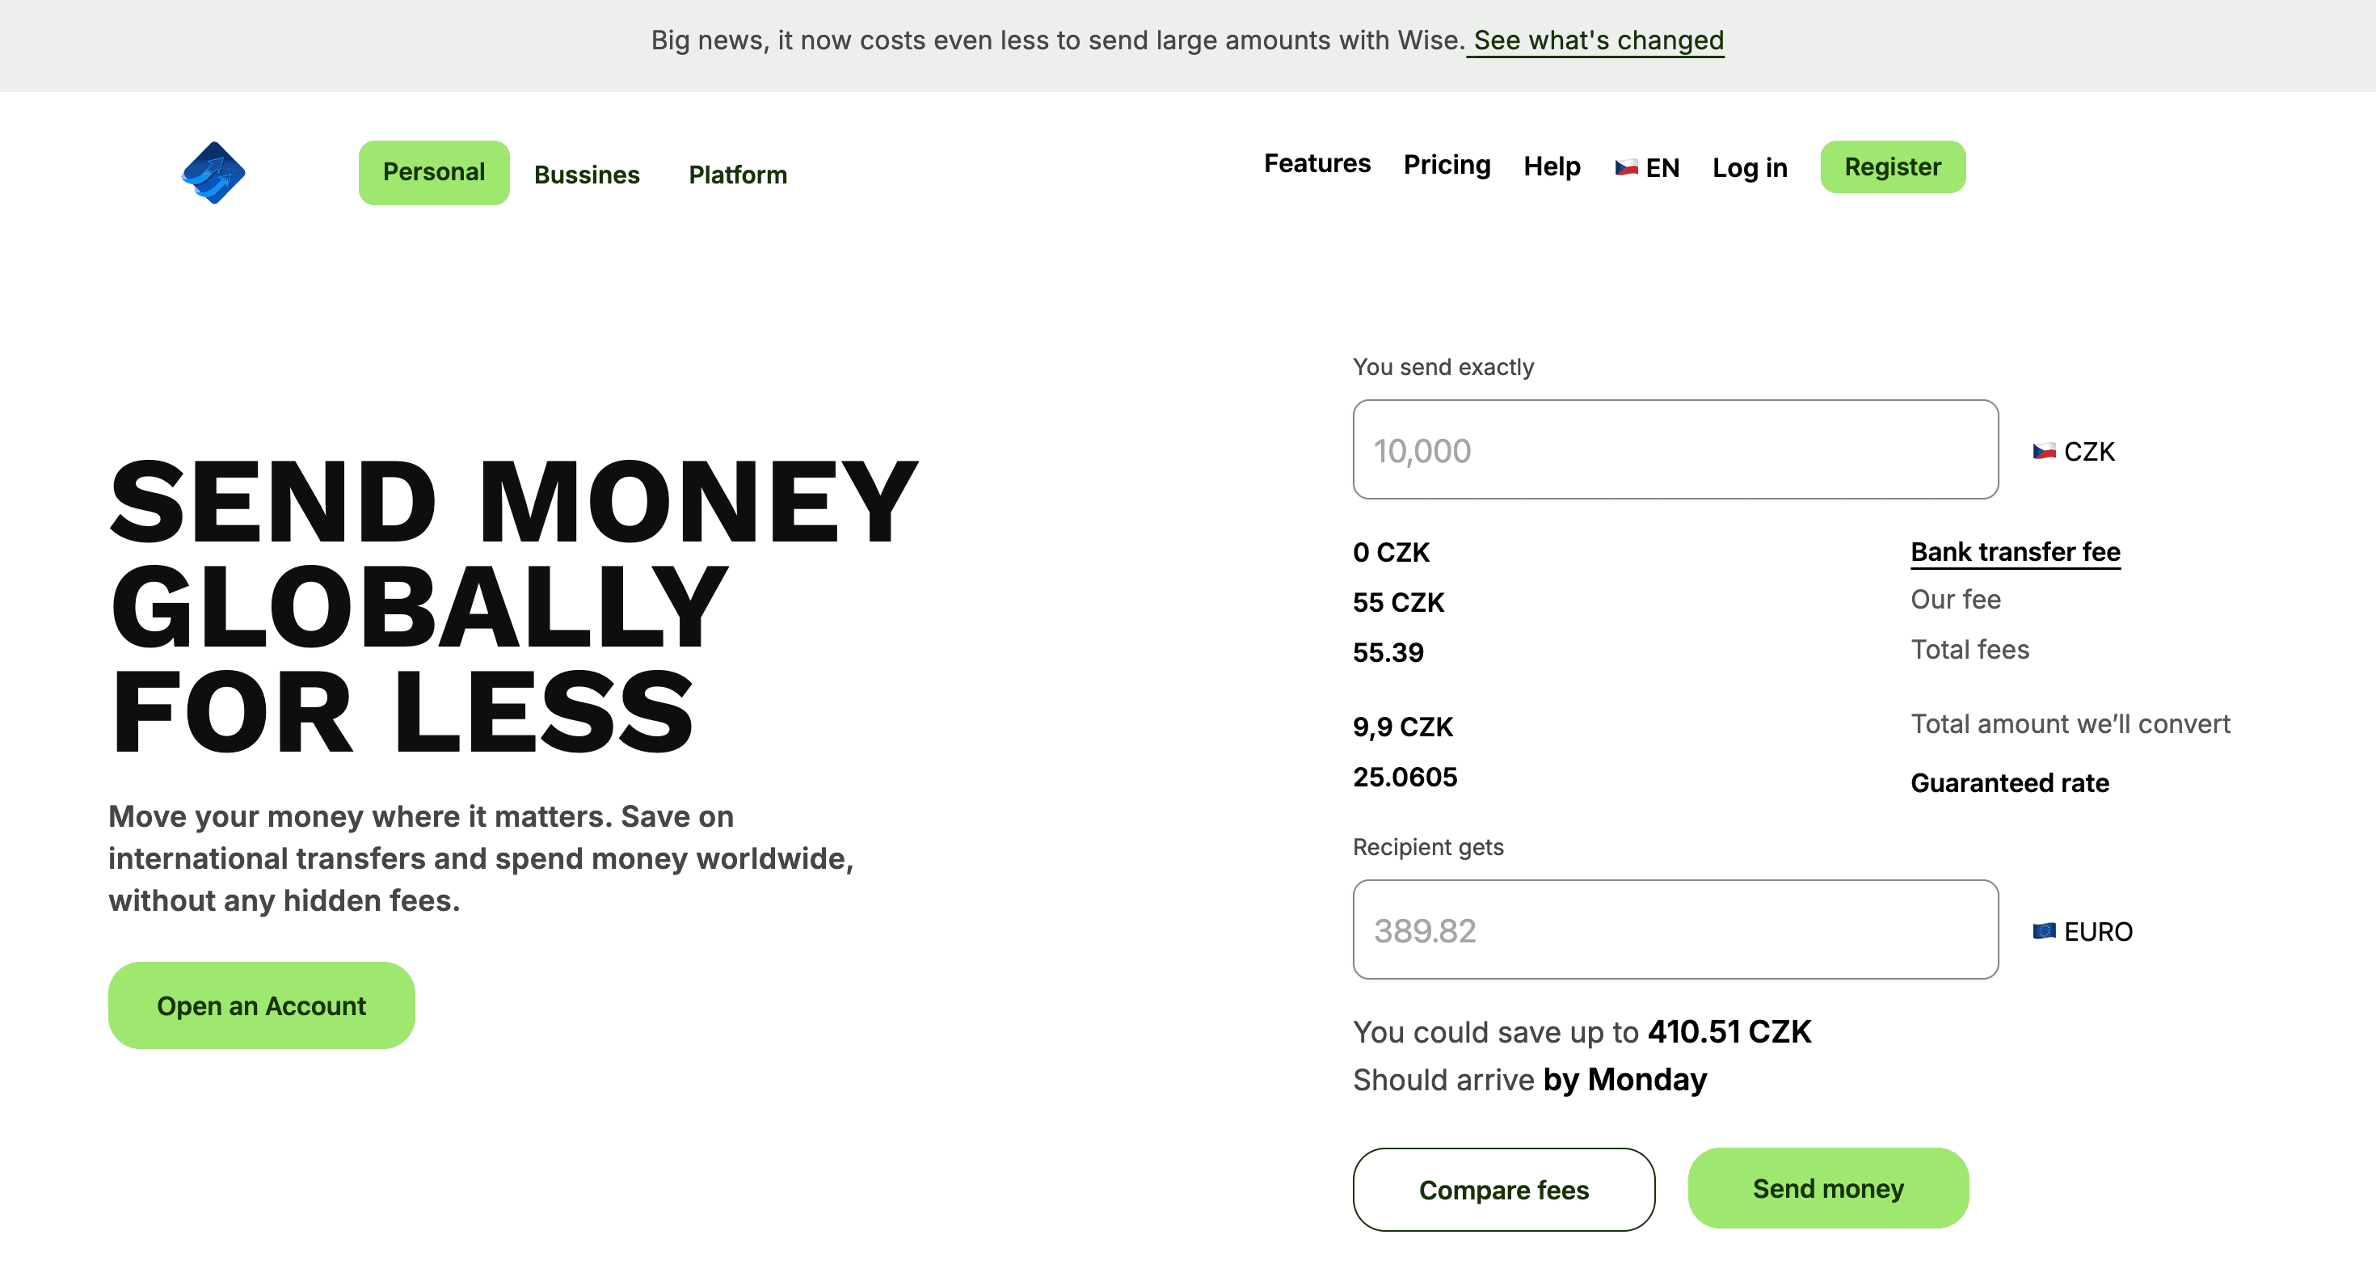Click the Czech flag next to CZK

click(x=2044, y=451)
